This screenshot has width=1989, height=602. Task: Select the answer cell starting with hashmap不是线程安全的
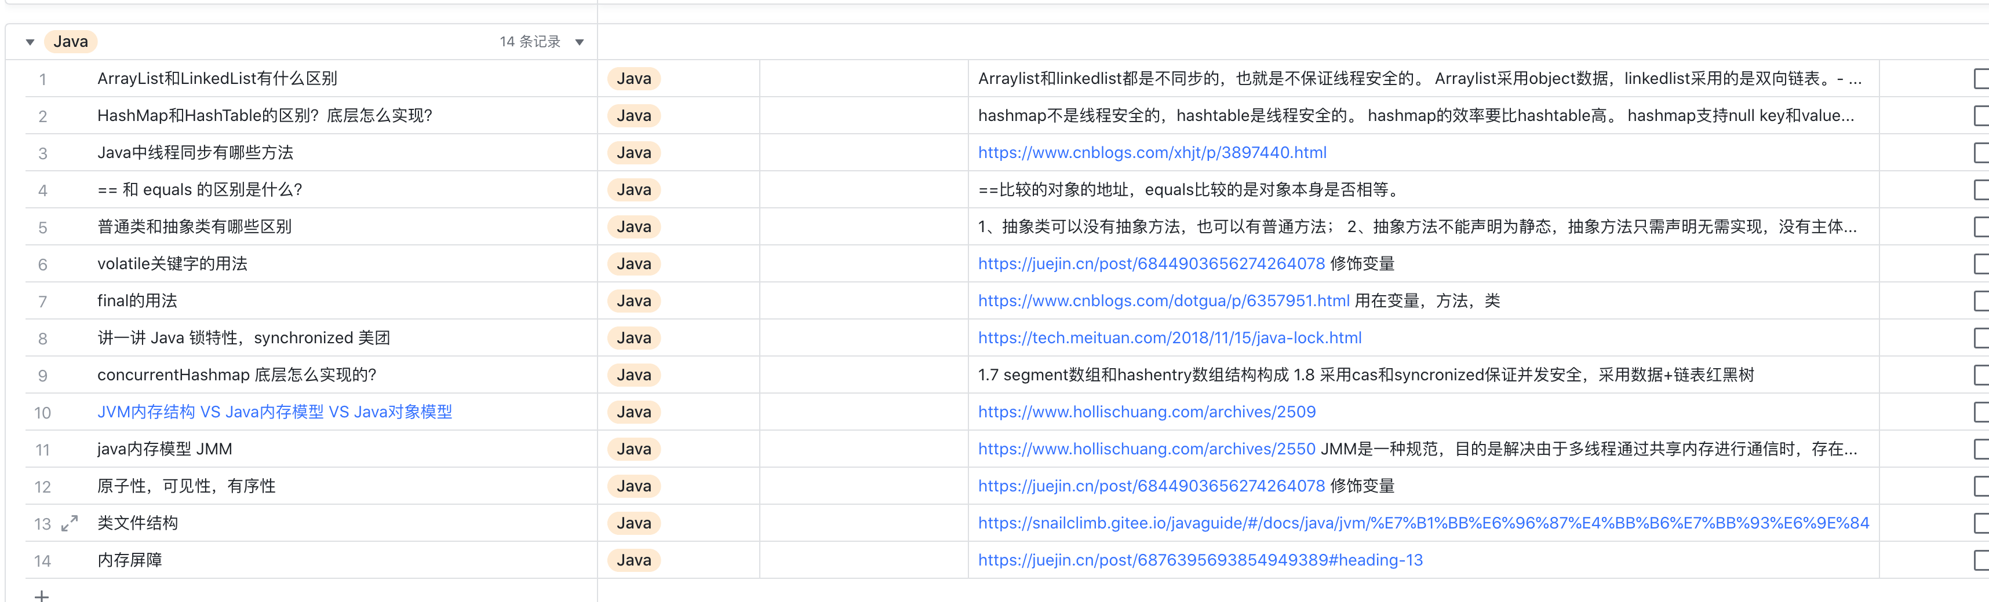tap(1424, 116)
